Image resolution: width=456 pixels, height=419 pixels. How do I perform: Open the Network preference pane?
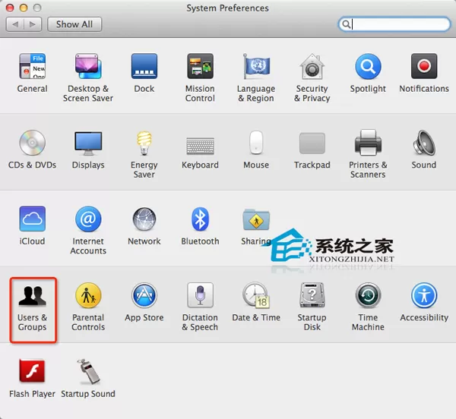(x=144, y=226)
